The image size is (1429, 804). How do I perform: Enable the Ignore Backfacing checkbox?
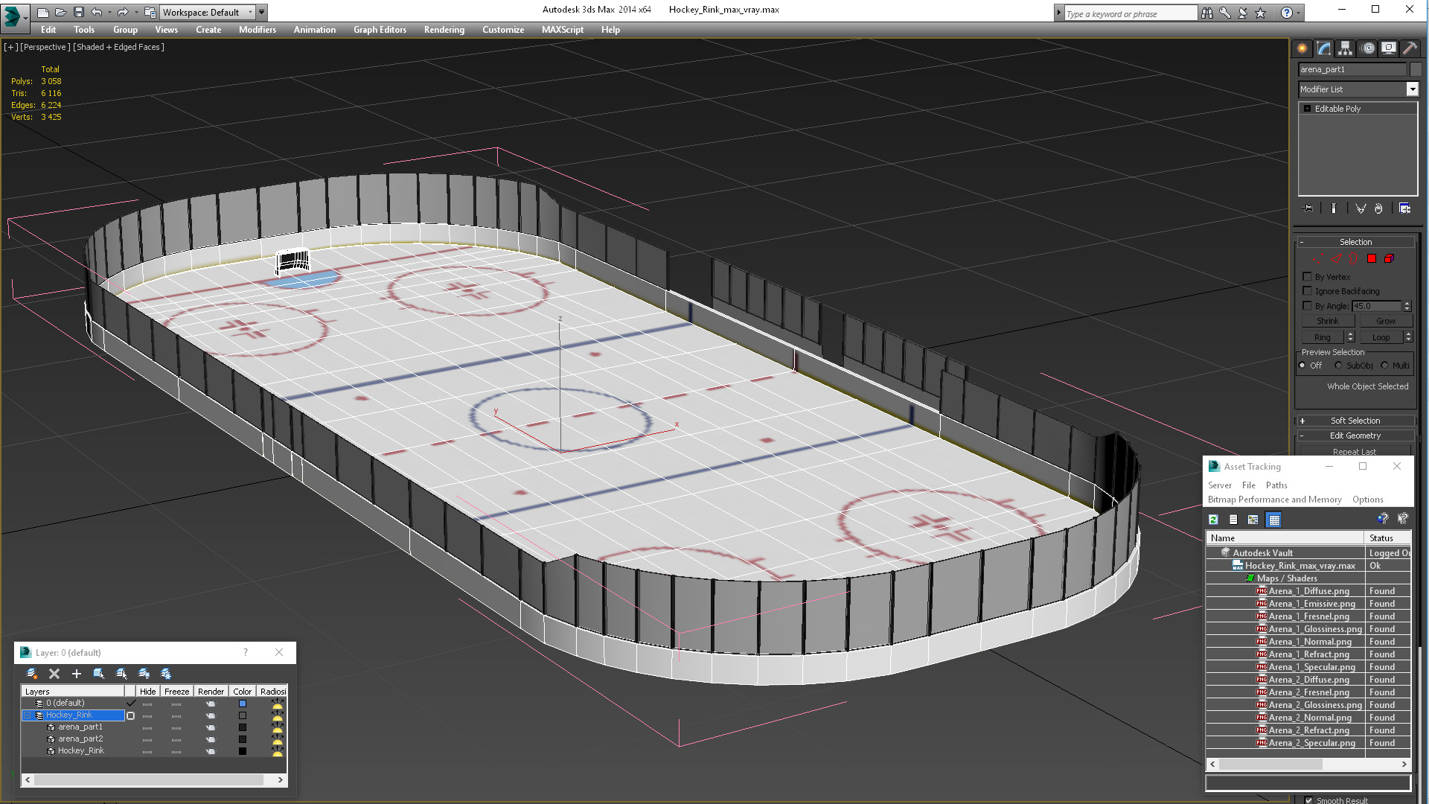click(1307, 291)
